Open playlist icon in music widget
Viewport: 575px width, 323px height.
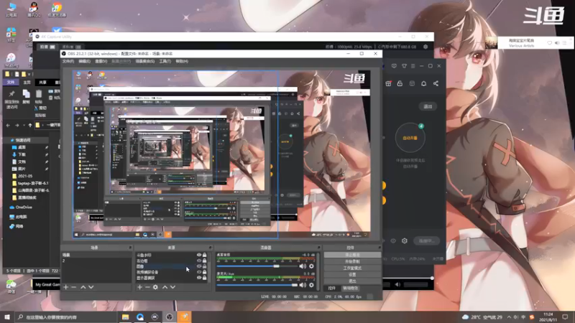564,43
